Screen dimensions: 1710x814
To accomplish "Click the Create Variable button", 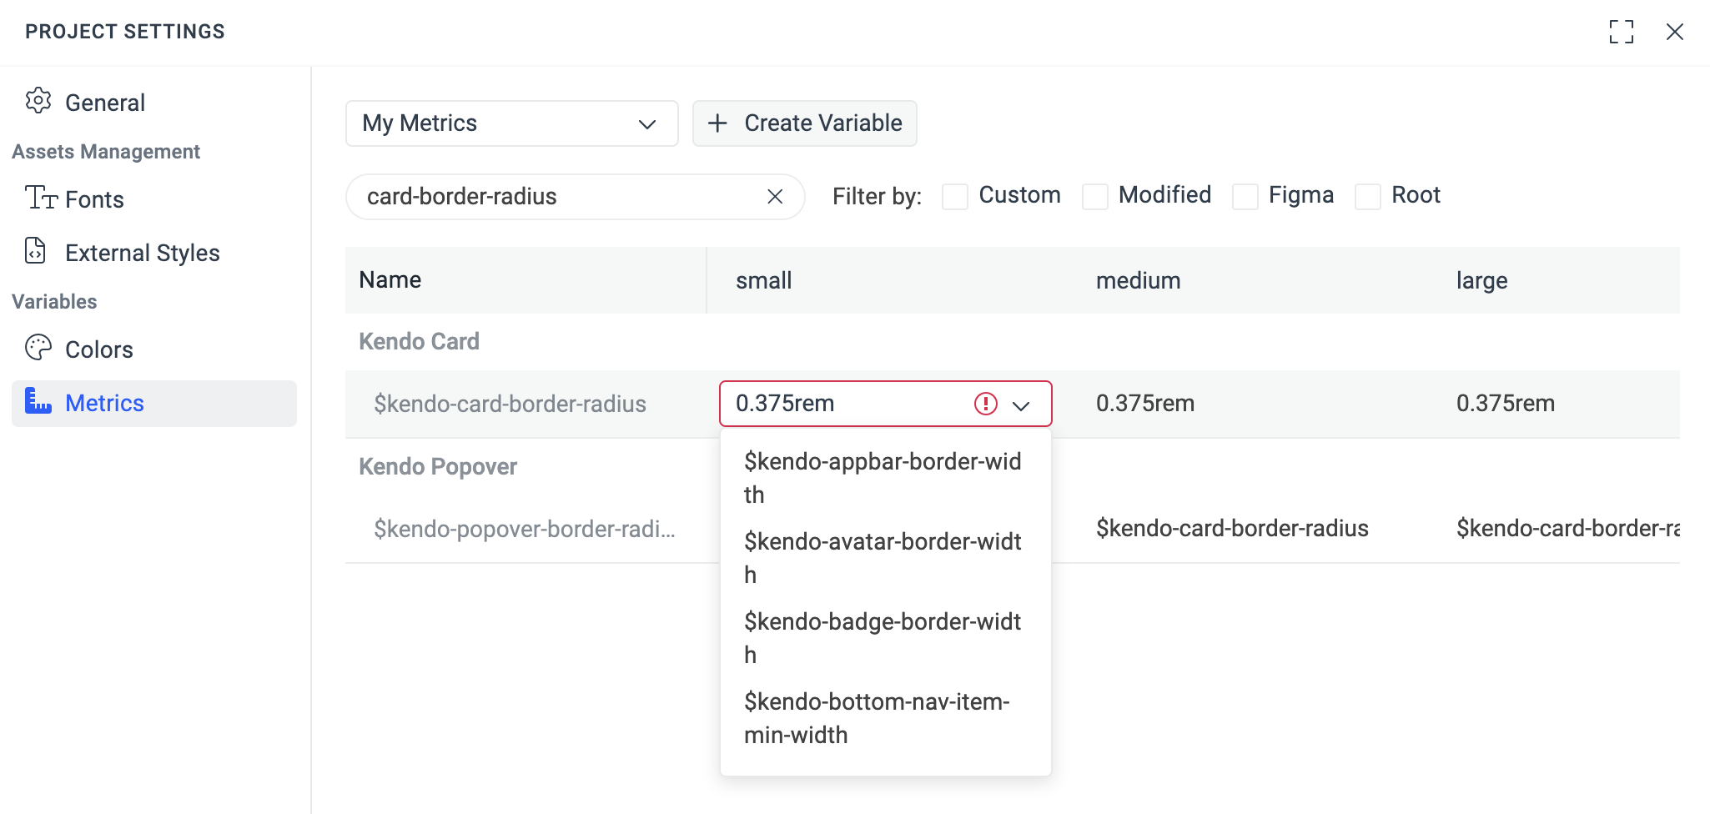I will click(x=804, y=123).
